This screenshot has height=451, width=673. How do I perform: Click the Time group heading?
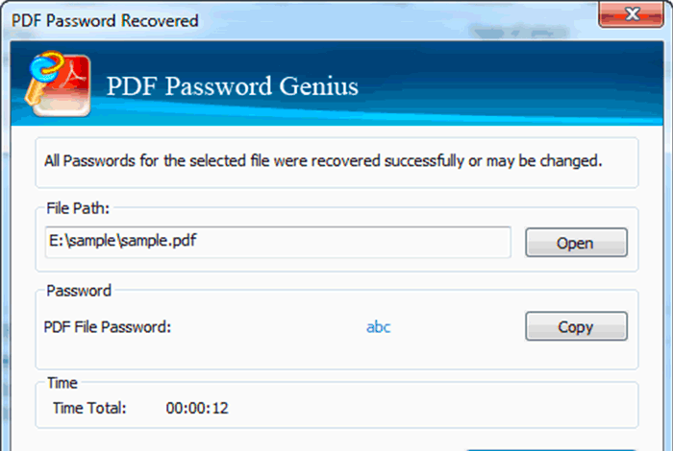62,383
